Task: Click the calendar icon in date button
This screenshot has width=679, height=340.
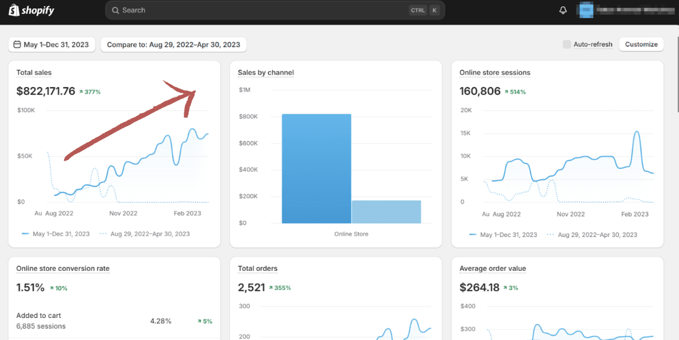Action: click(18, 45)
